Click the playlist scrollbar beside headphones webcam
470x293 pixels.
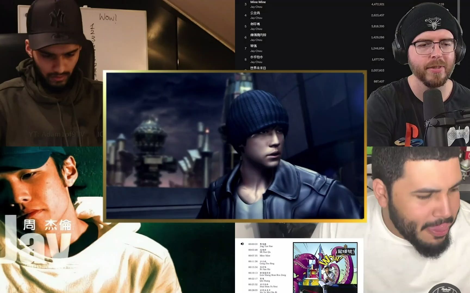click(459, 33)
